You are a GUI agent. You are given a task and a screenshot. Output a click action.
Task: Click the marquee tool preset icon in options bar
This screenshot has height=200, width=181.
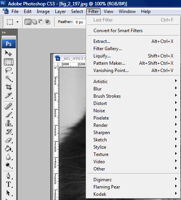click(x=10, y=22)
